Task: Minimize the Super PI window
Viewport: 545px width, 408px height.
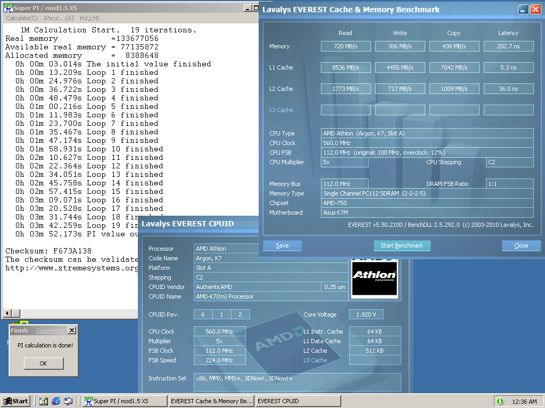Action: pos(247,7)
